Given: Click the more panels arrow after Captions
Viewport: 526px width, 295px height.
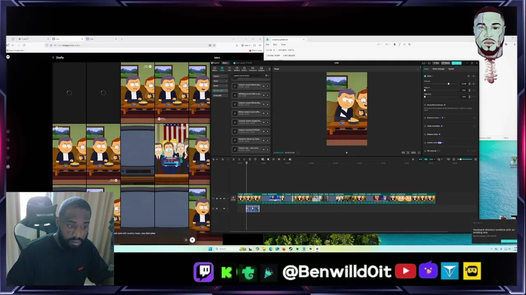Looking at the screenshot, I should pos(270,69).
